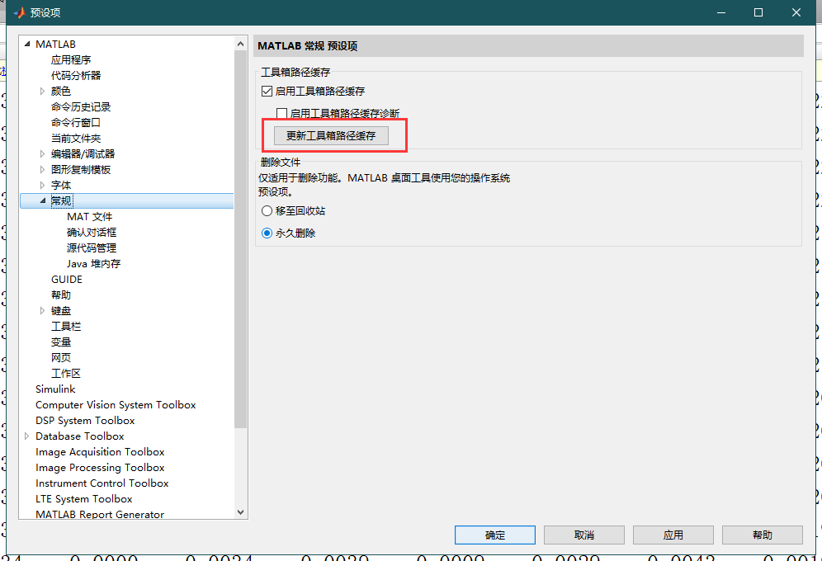Select Database Toolbox item
The width and height of the screenshot is (822, 561).
(x=80, y=436)
